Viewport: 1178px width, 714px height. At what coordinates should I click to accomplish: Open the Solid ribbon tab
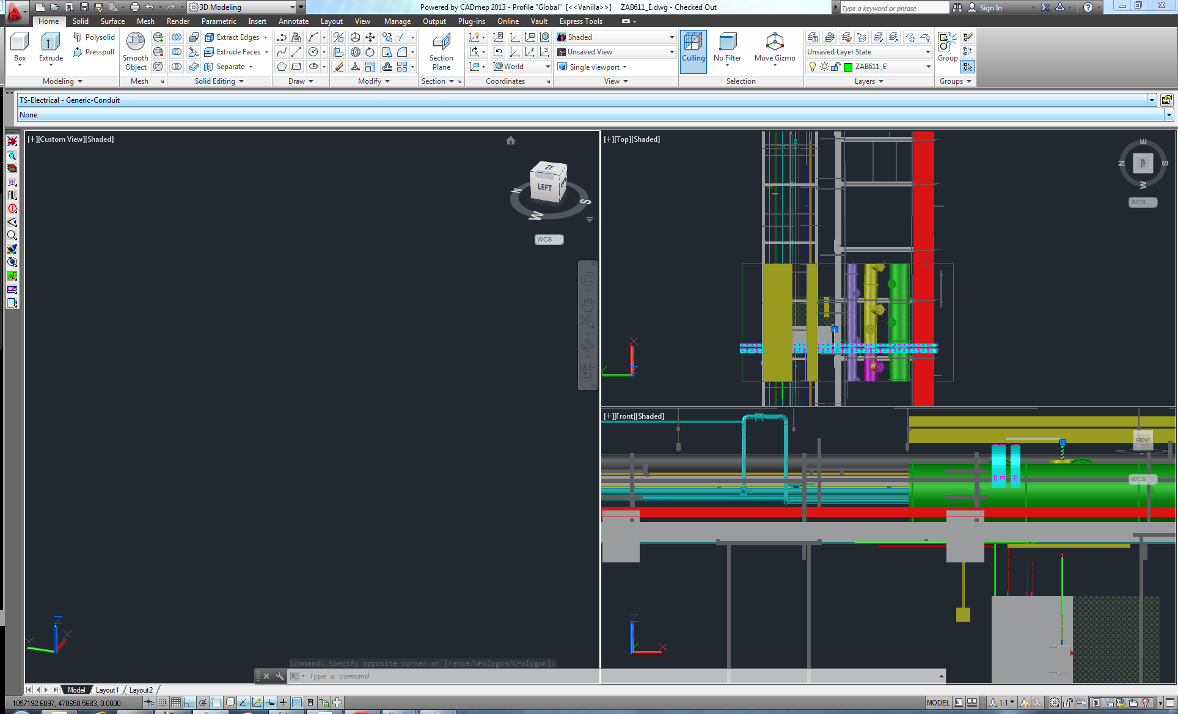click(81, 21)
